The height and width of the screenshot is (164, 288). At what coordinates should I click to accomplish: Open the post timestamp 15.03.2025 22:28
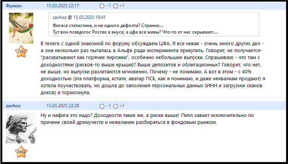[x=63, y=106]
